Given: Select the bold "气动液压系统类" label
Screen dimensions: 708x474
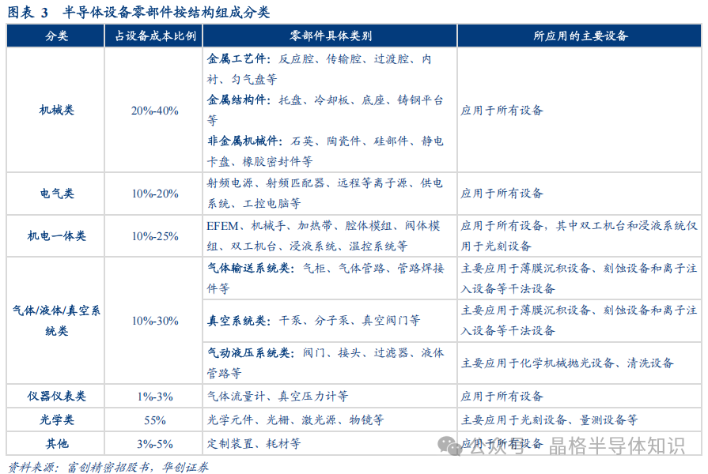Looking at the screenshot, I should tap(249, 352).
